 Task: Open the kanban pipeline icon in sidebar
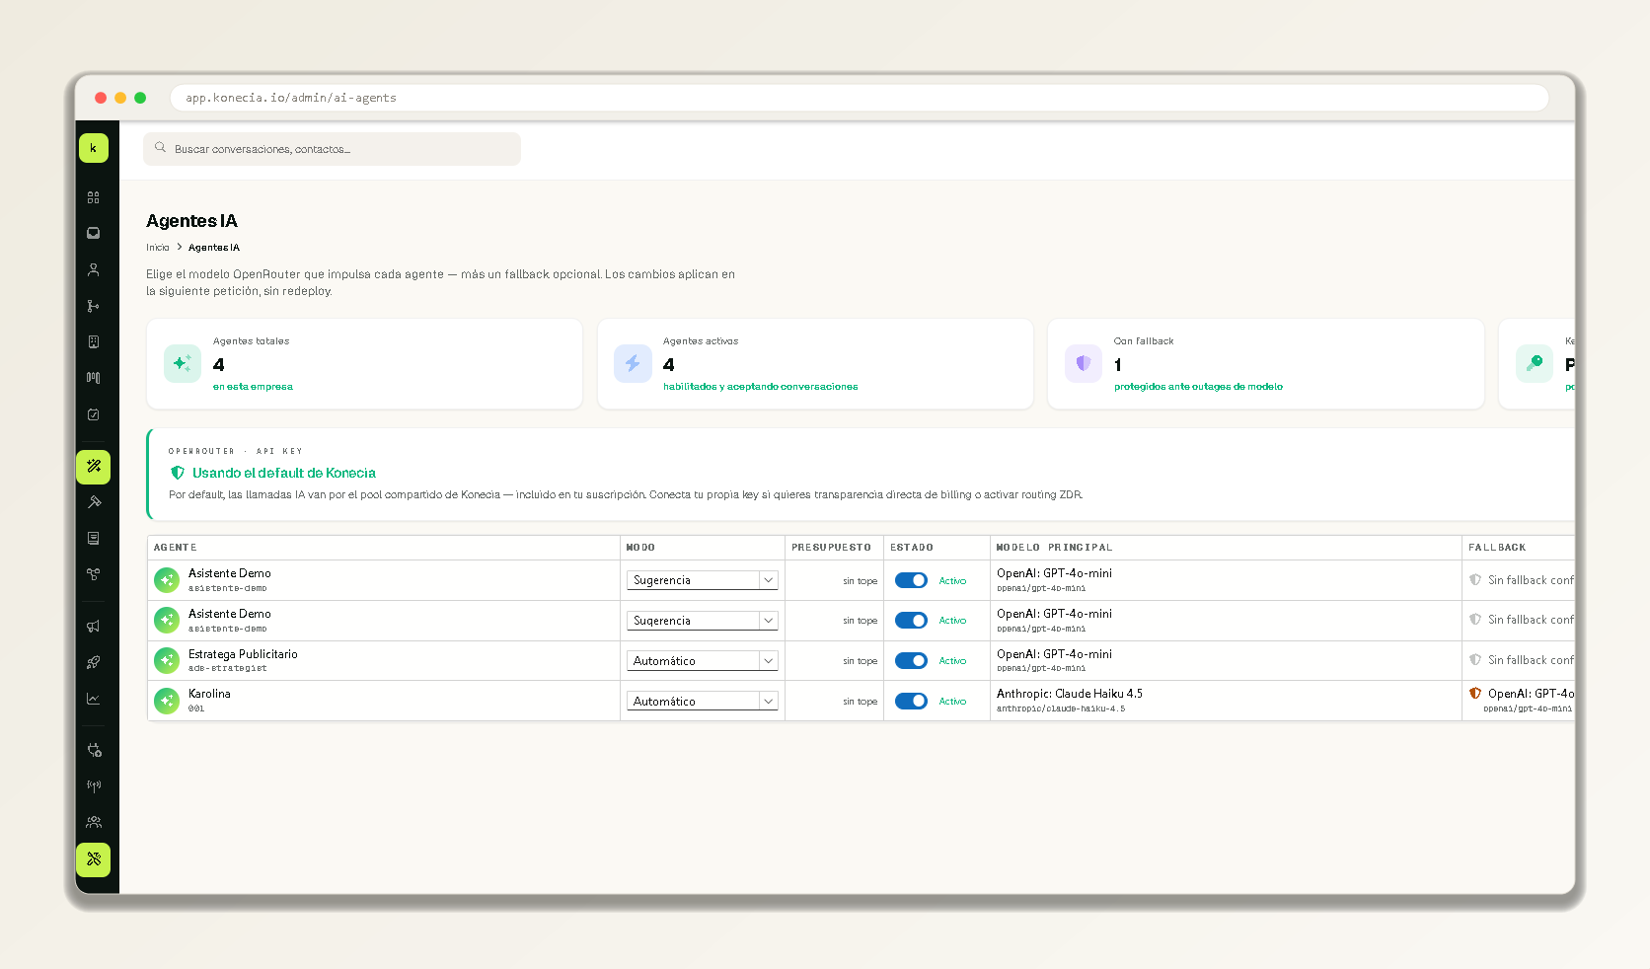click(x=94, y=378)
